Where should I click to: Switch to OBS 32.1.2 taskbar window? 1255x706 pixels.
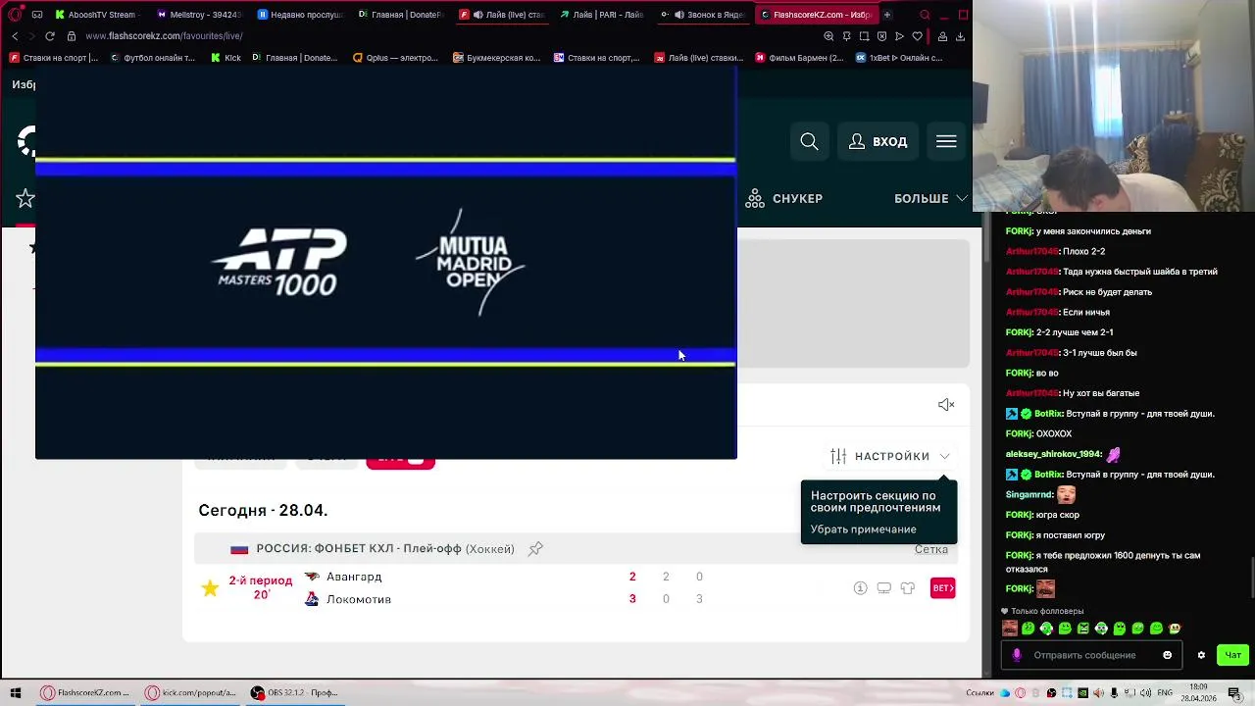pos(294,693)
